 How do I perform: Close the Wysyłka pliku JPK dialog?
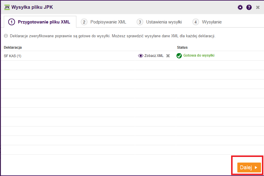click(258, 7)
